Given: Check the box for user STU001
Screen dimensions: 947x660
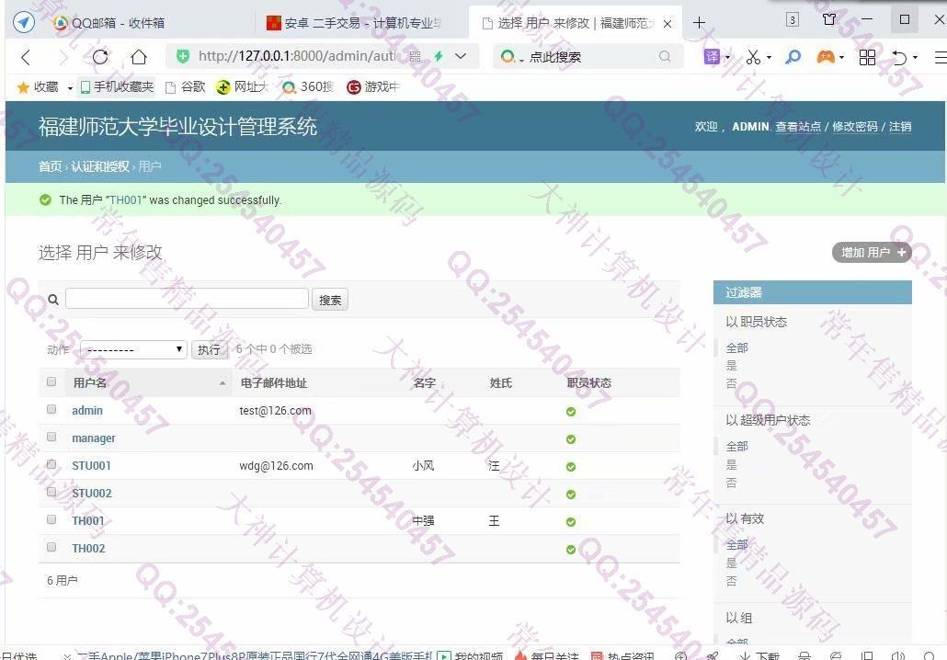Looking at the screenshot, I should (51, 464).
